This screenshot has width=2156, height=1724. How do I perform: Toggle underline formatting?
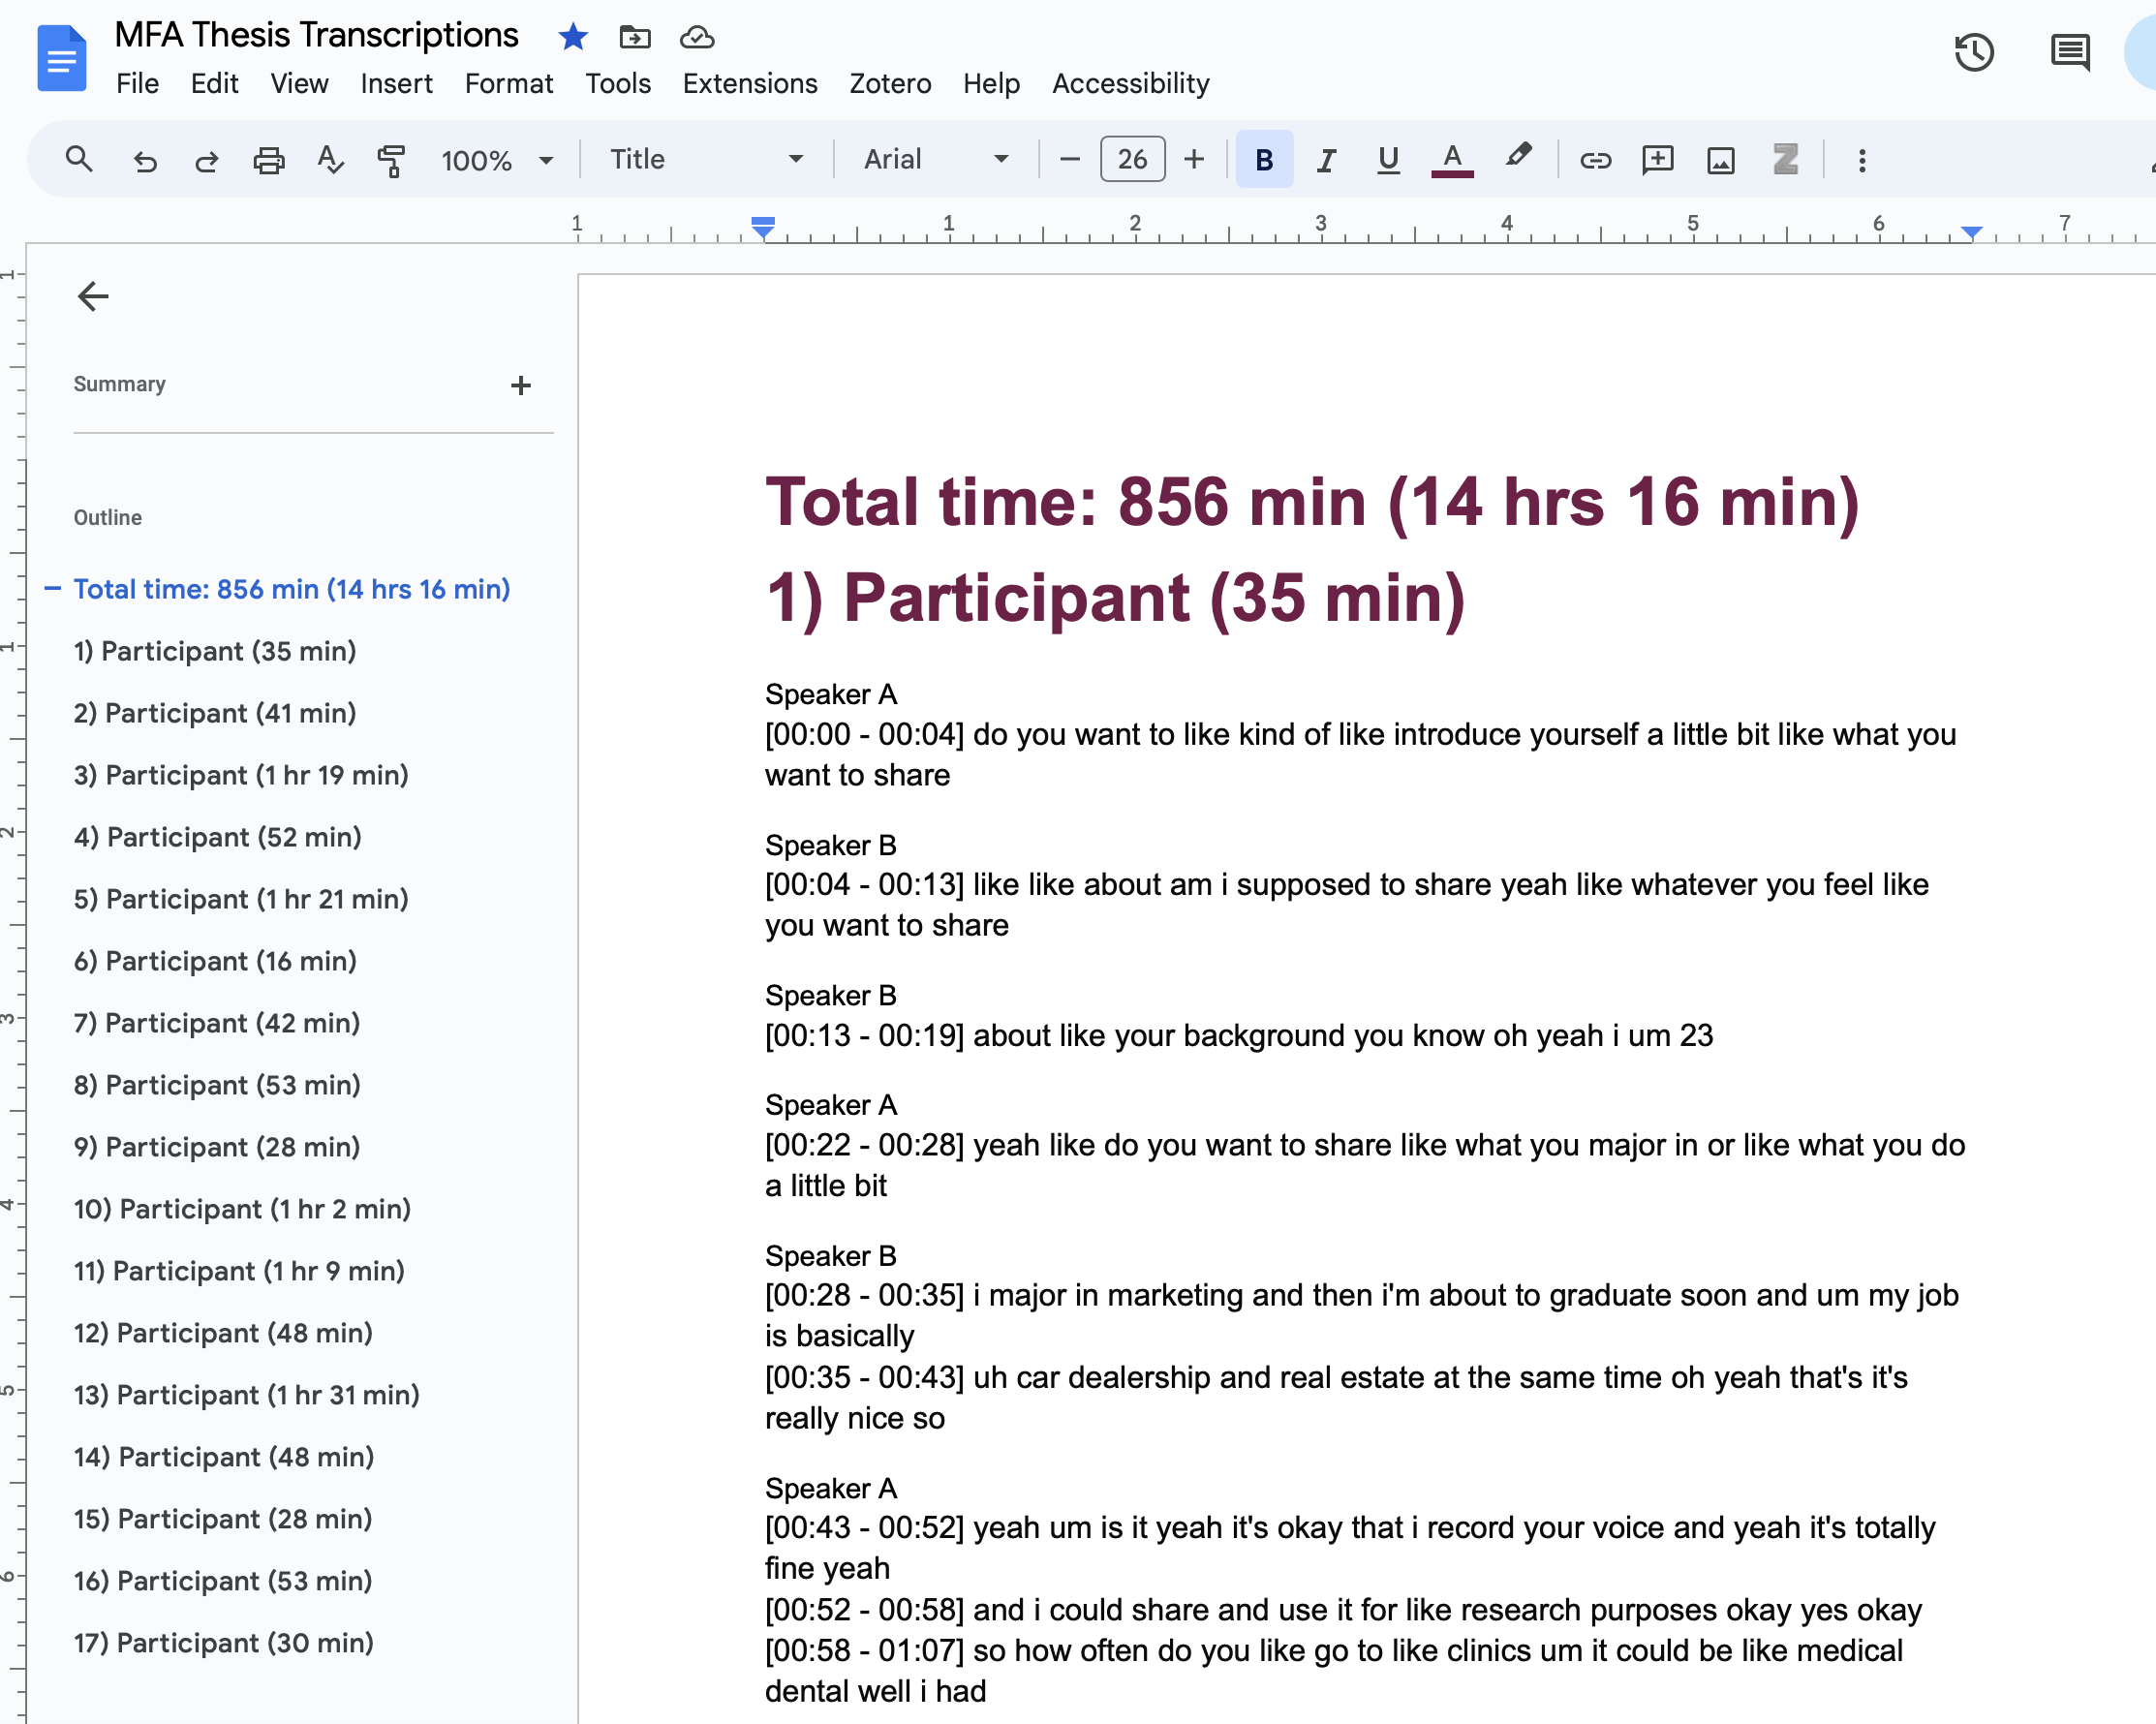[1388, 160]
